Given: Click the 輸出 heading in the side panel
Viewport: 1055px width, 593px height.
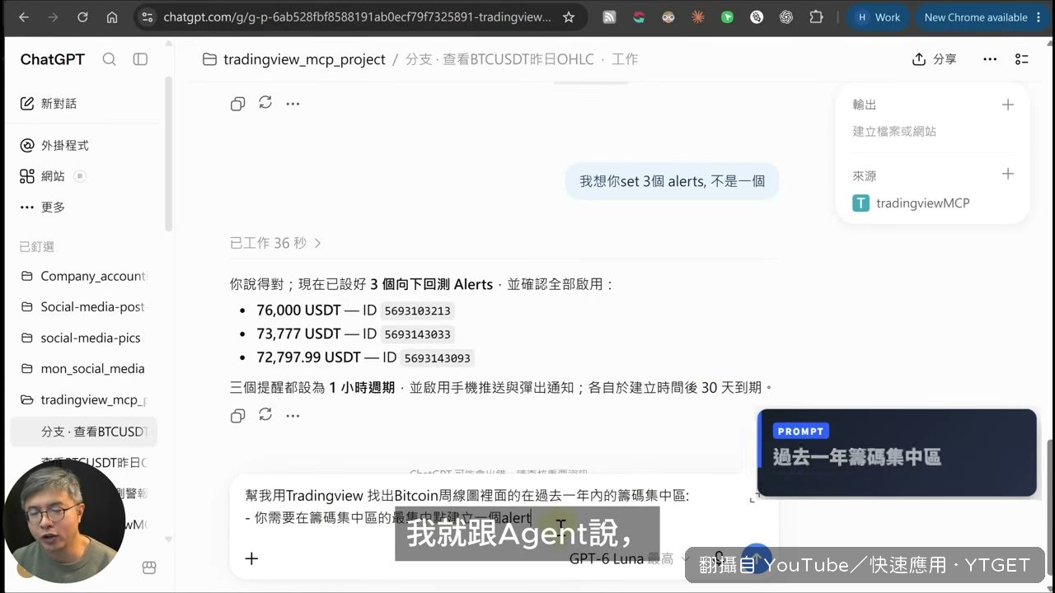Looking at the screenshot, I should 865,105.
